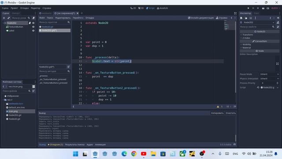Open the Отладка top menu
282x159 pixels.
[24, 8]
